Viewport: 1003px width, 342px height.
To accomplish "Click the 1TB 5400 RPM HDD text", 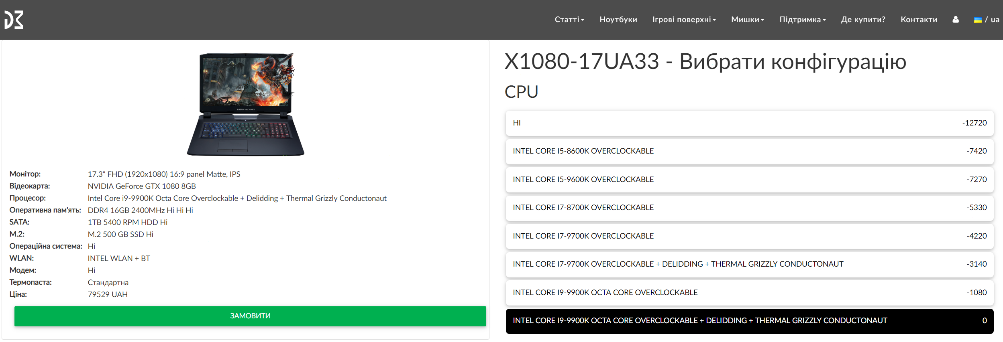I will point(128,222).
